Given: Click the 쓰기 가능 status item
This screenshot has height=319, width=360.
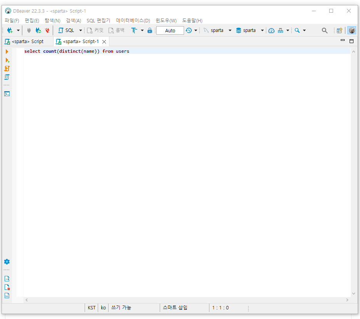Looking at the screenshot, I should point(121,307).
